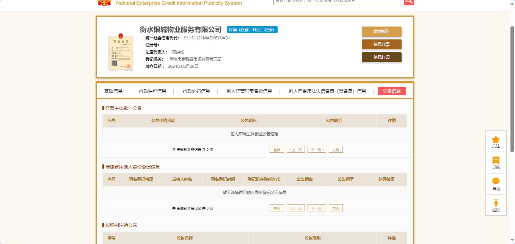
Task: Switch to the 基础信息 tab
Action: tap(113, 91)
